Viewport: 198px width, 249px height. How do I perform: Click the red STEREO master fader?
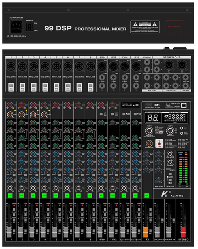coord(183,232)
